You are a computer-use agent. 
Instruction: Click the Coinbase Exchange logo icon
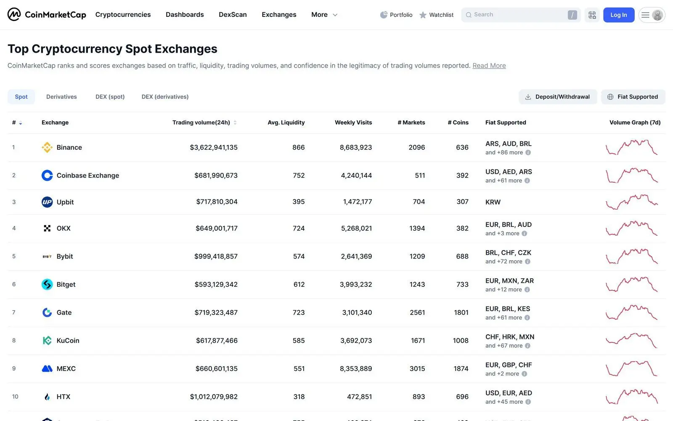pos(47,175)
